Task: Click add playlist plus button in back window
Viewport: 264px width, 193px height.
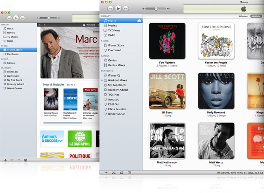Action: click(x=5, y=160)
